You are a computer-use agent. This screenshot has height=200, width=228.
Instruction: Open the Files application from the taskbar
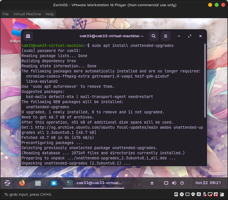(x=38, y=183)
